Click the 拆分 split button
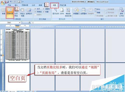This screenshot has height=92, width=125. (97, 9)
